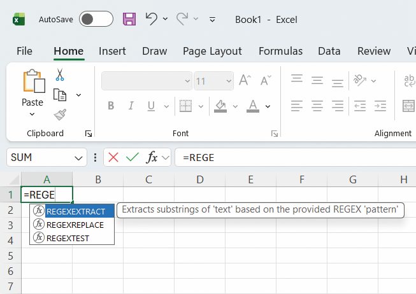Click the Borders icon
This screenshot has height=294, width=416.
pyautogui.click(x=185, y=106)
